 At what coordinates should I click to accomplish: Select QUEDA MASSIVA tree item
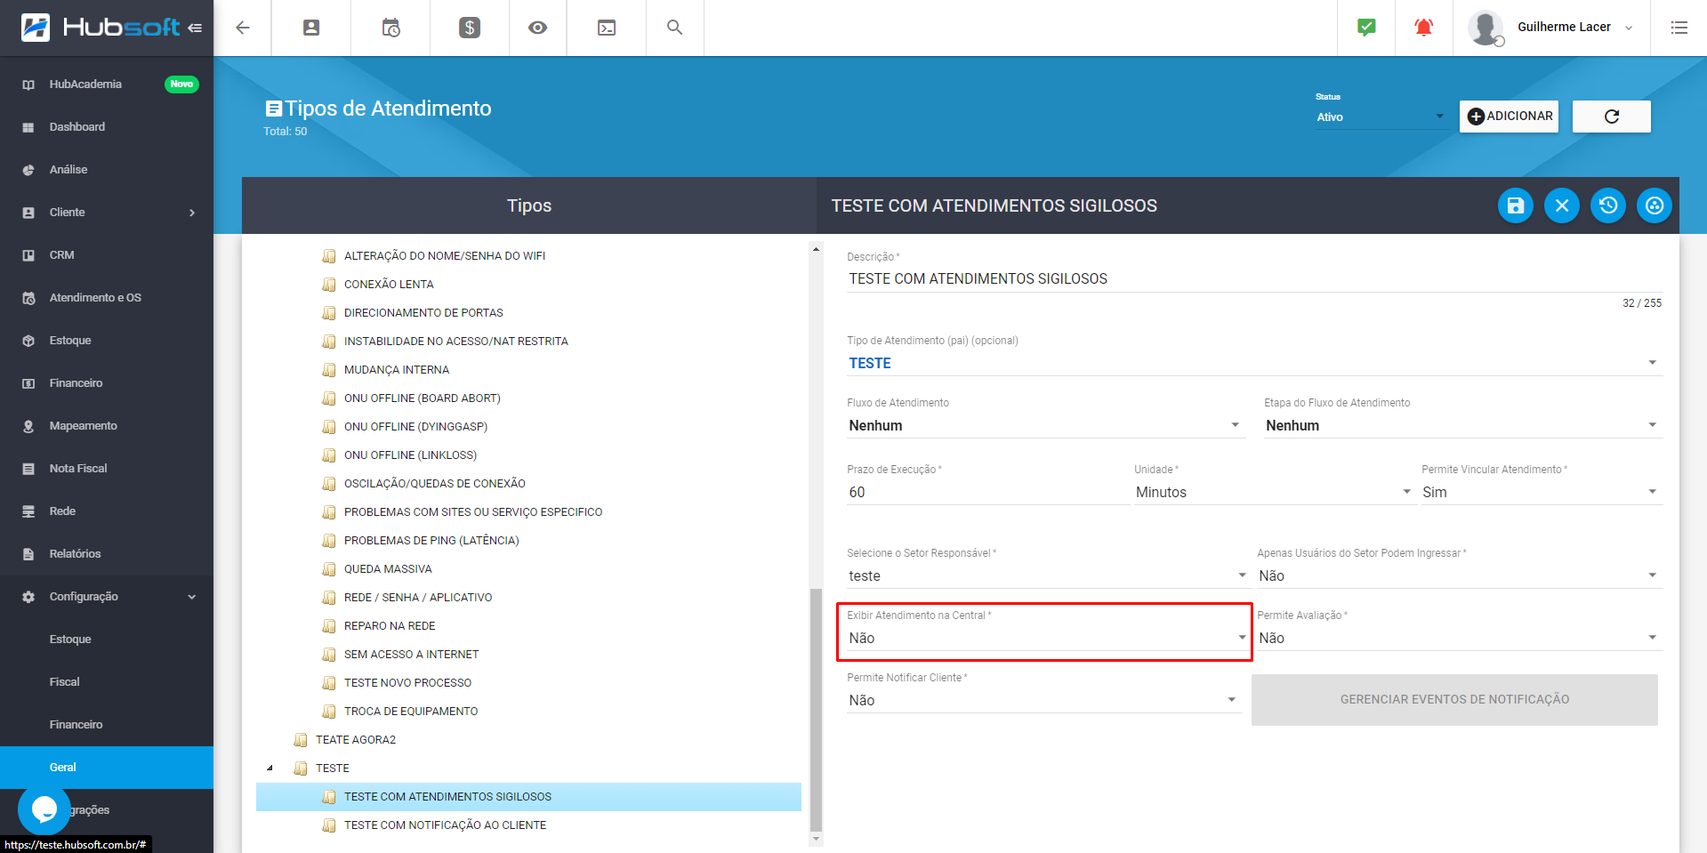[x=388, y=569]
